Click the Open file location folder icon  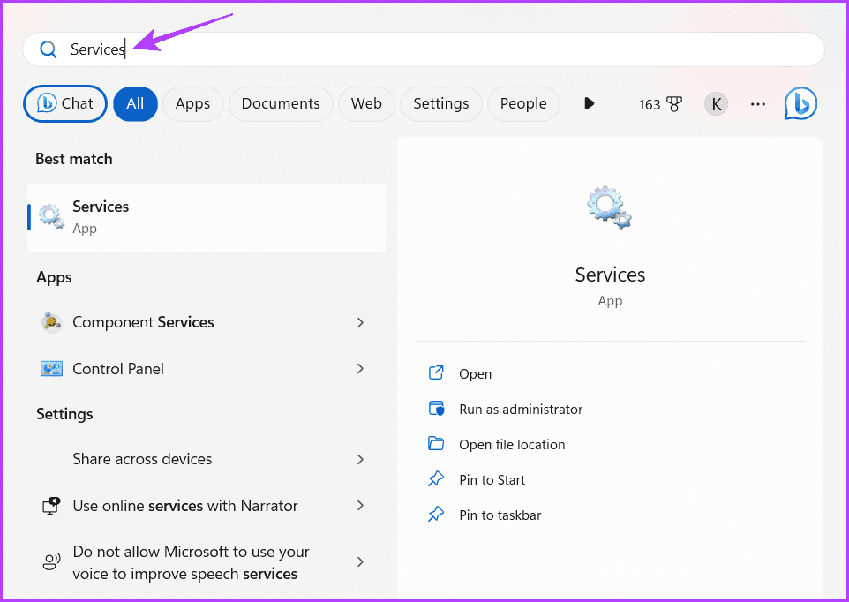point(436,444)
